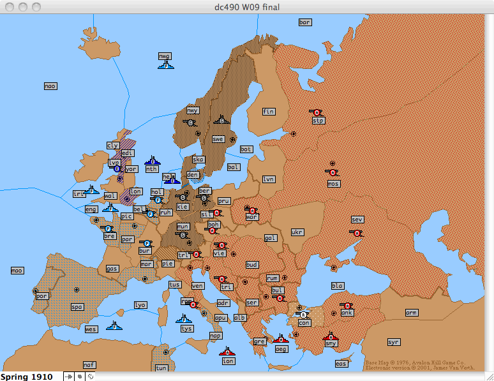Select the German fleet above swe
This screenshot has height=381, width=494.
tap(221, 120)
